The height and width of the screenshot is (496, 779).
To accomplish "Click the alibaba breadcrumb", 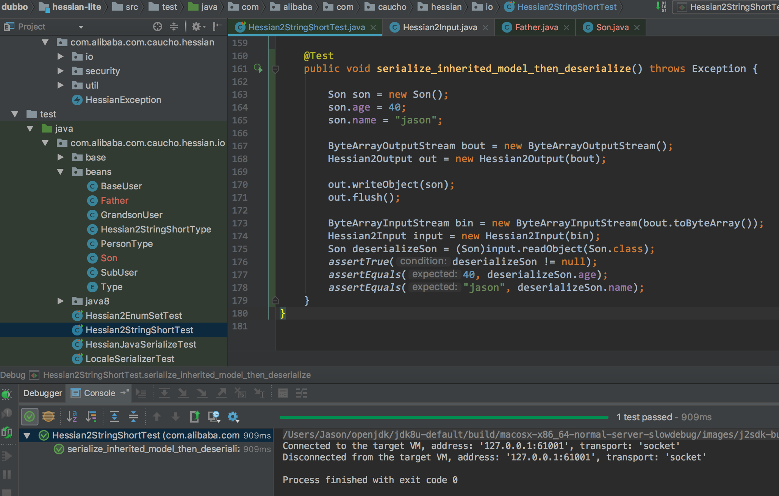I will (x=291, y=7).
